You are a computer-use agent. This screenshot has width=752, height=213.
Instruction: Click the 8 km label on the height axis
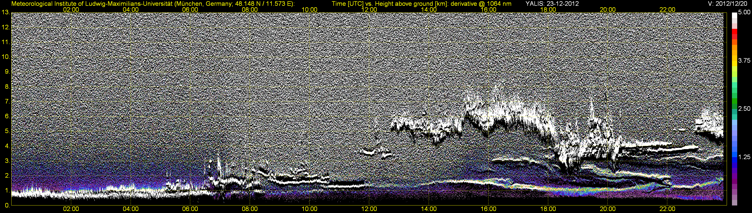(7, 87)
